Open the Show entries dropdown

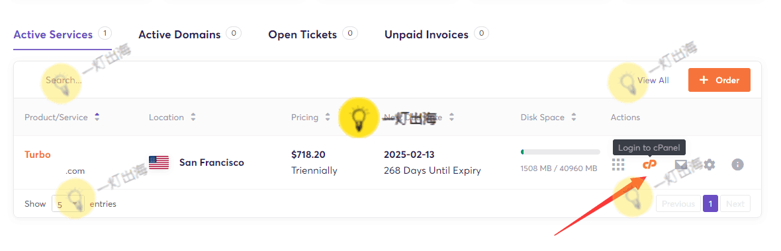[x=68, y=204]
